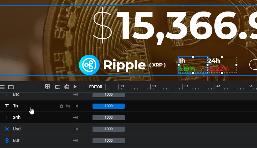Select the 24h layer row
Image resolution: width=257 pixels, height=148 pixels.
(40, 118)
